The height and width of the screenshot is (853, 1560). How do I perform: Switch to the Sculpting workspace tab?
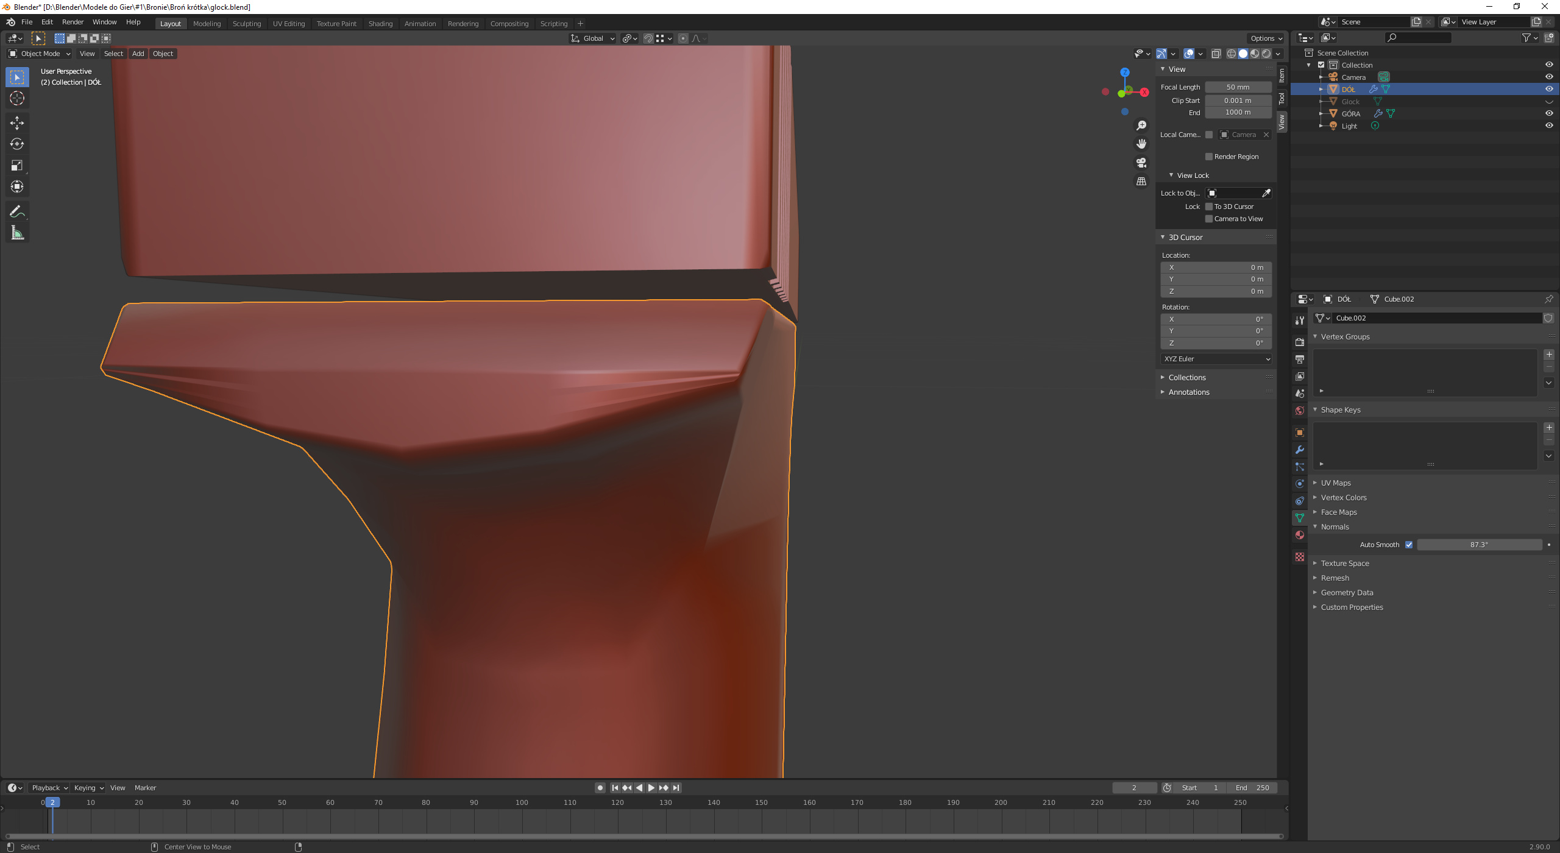tap(246, 24)
